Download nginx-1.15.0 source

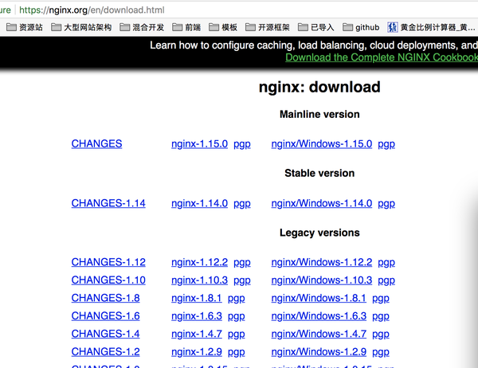(199, 144)
